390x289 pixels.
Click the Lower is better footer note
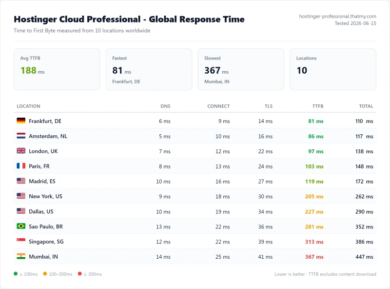tap(325, 274)
